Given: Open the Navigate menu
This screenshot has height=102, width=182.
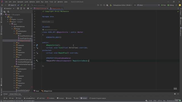Looking at the screenshot, I should point(20,2).
